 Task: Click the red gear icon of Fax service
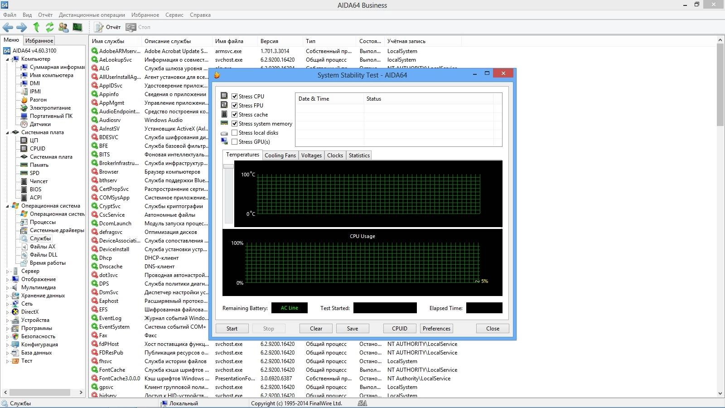(x=94, y=335)
